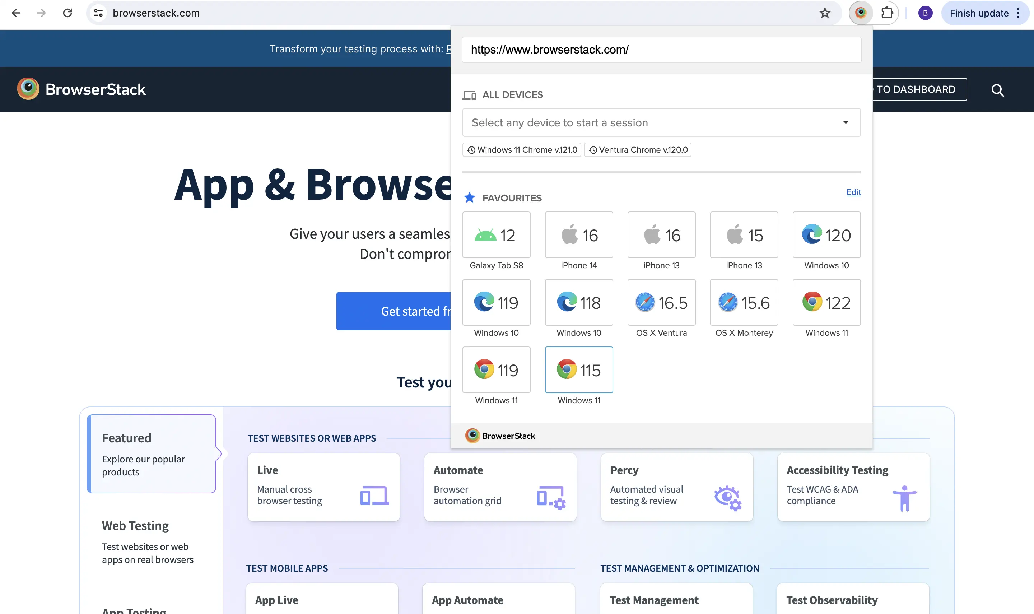Click BrowserStack extension icon in toolbar
This screenshot has width=1034, height=614.
(861, 13)
